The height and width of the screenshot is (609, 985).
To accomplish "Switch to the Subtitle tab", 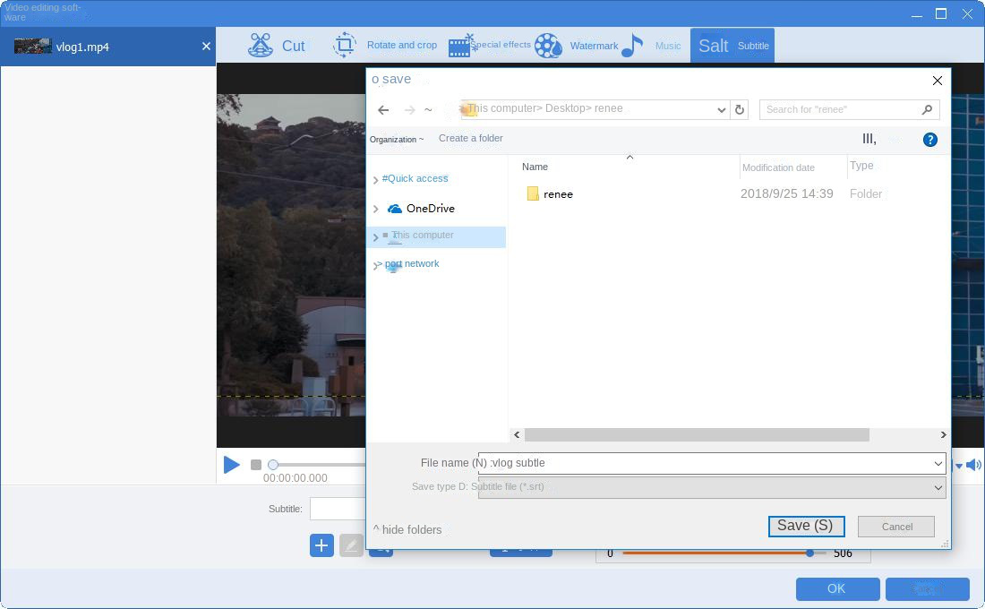I will (x=732, y=46).
